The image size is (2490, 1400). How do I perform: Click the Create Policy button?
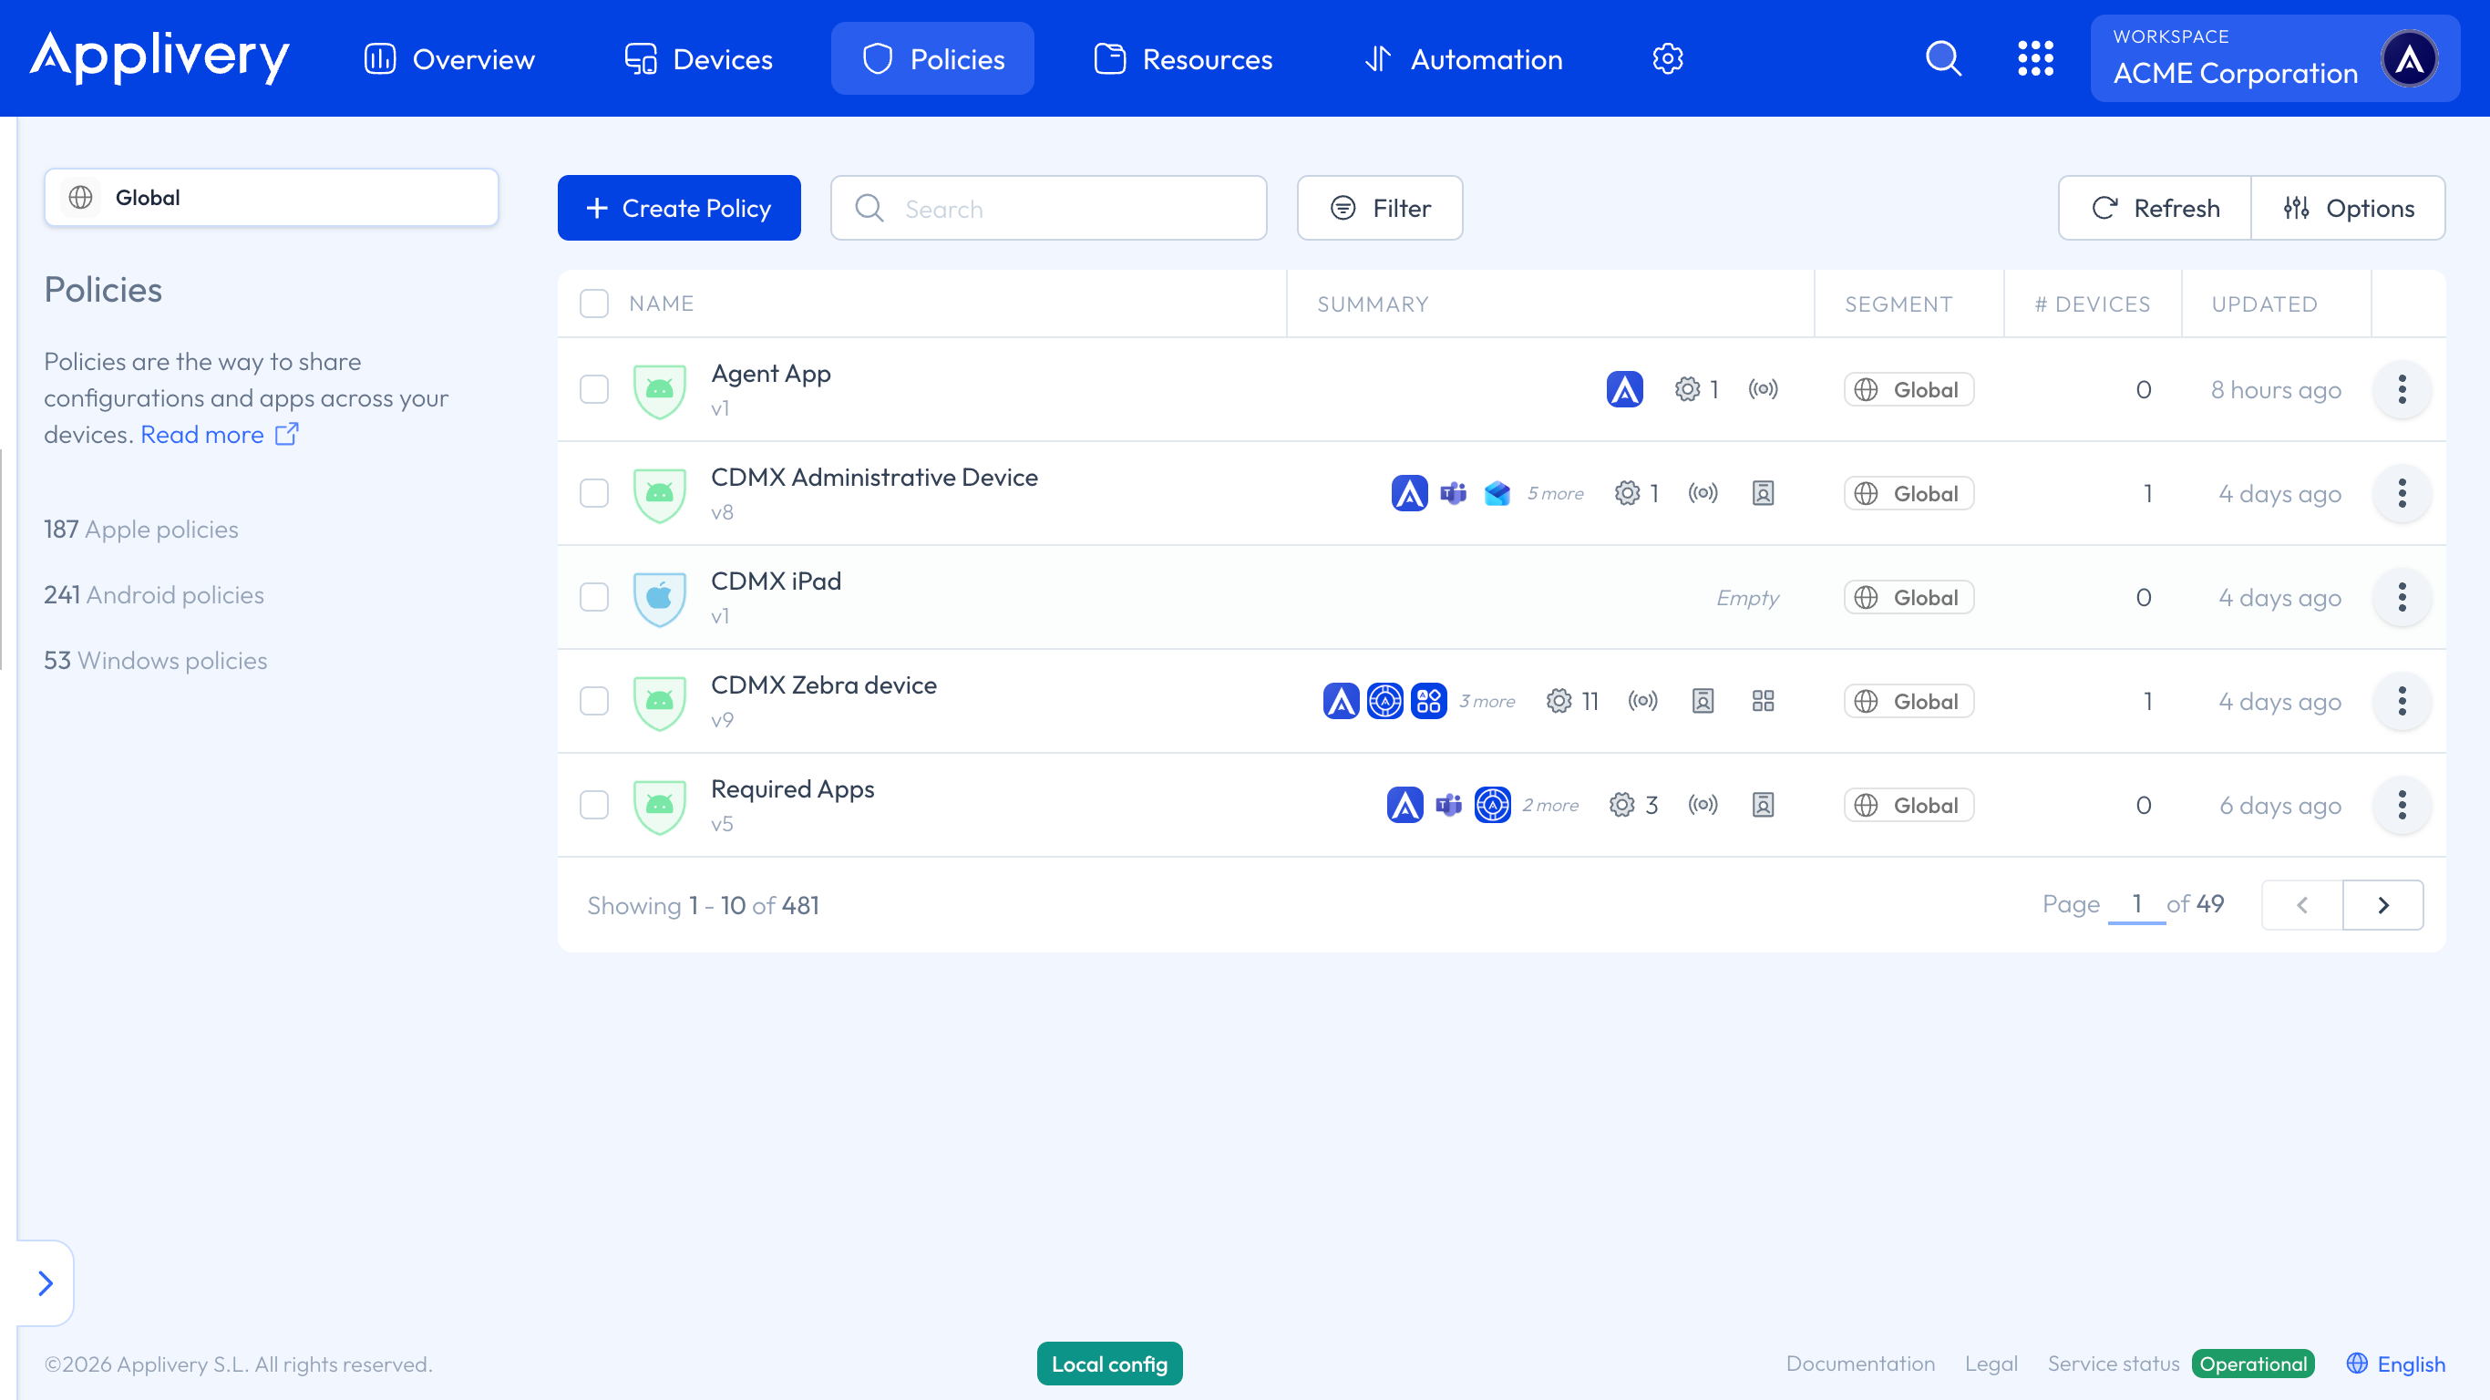(x=679, y=208)
